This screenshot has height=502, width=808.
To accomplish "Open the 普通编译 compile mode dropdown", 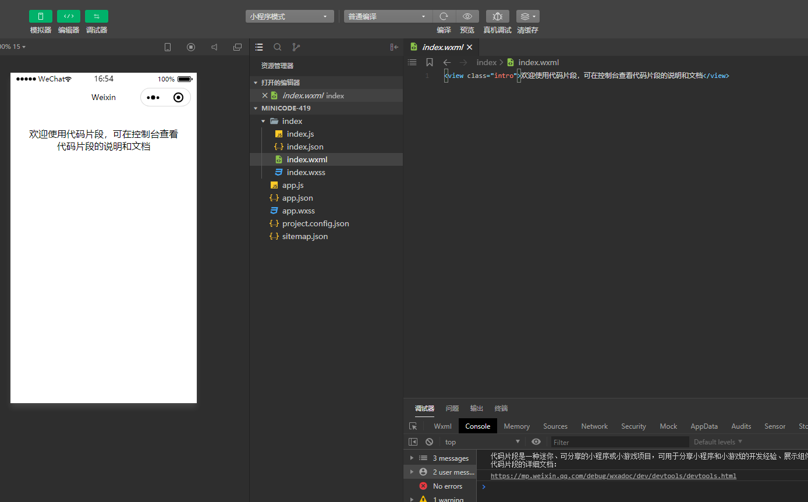I will tap(388, 17).
